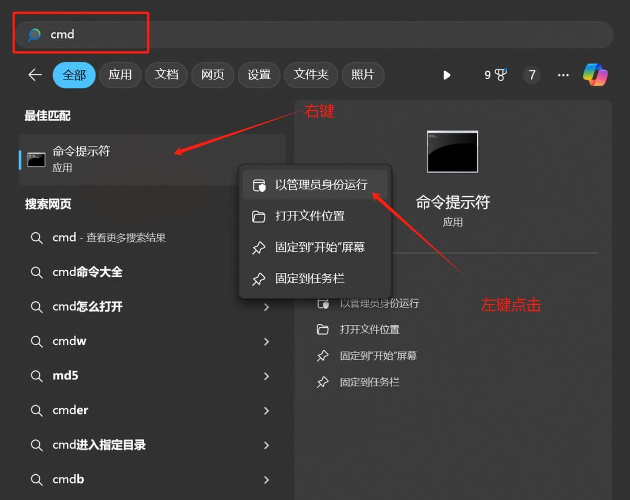Click the shield icon beside 以管理员身份运行
The image size is (630, 500).
coord(260,185)
